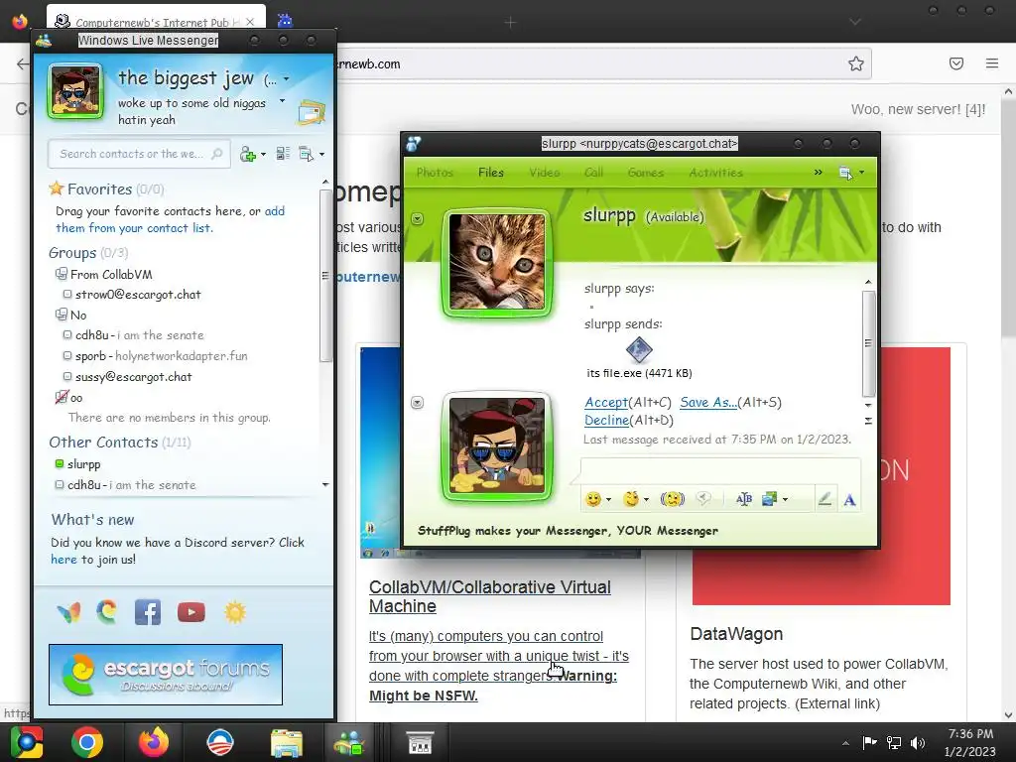Select sussy@escargot.chat contact
The height and width of the screenshot is (762, 1016).
point(134,376)
